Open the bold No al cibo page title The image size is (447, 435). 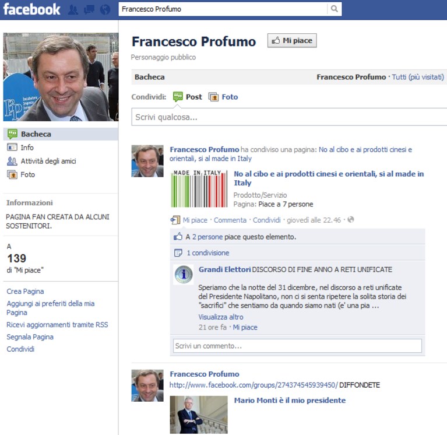[x=329, y=178]
